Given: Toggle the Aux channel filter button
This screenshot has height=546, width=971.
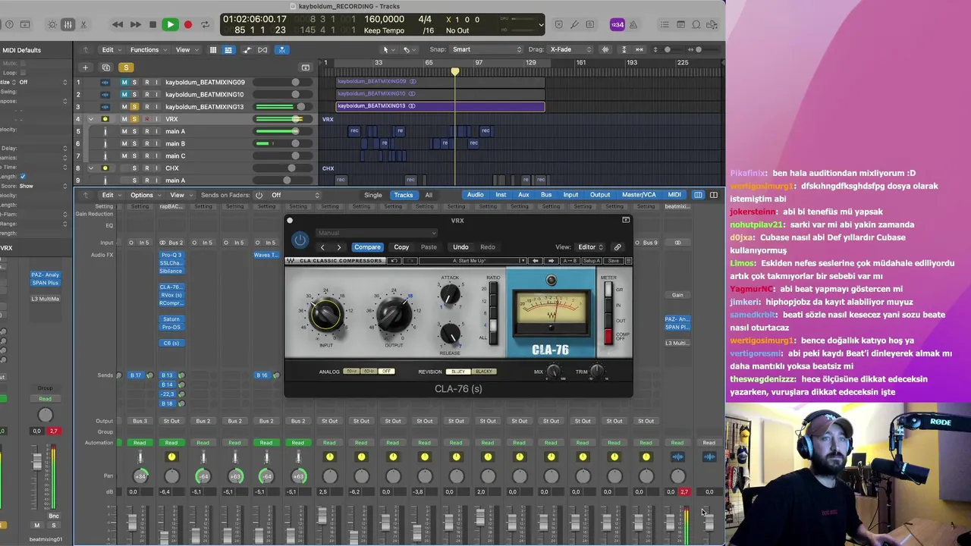Looking at the screenshot, I should pos(523,195).
